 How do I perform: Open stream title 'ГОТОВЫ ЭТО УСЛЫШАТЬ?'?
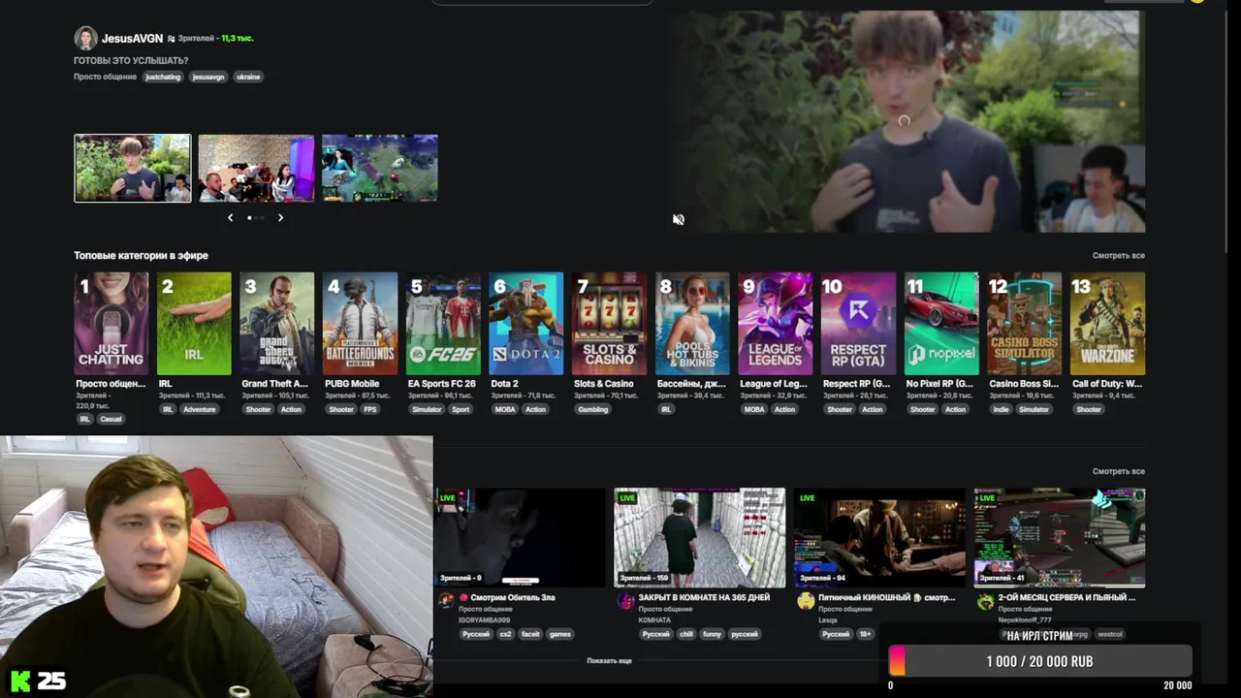[x=131, y=61]
